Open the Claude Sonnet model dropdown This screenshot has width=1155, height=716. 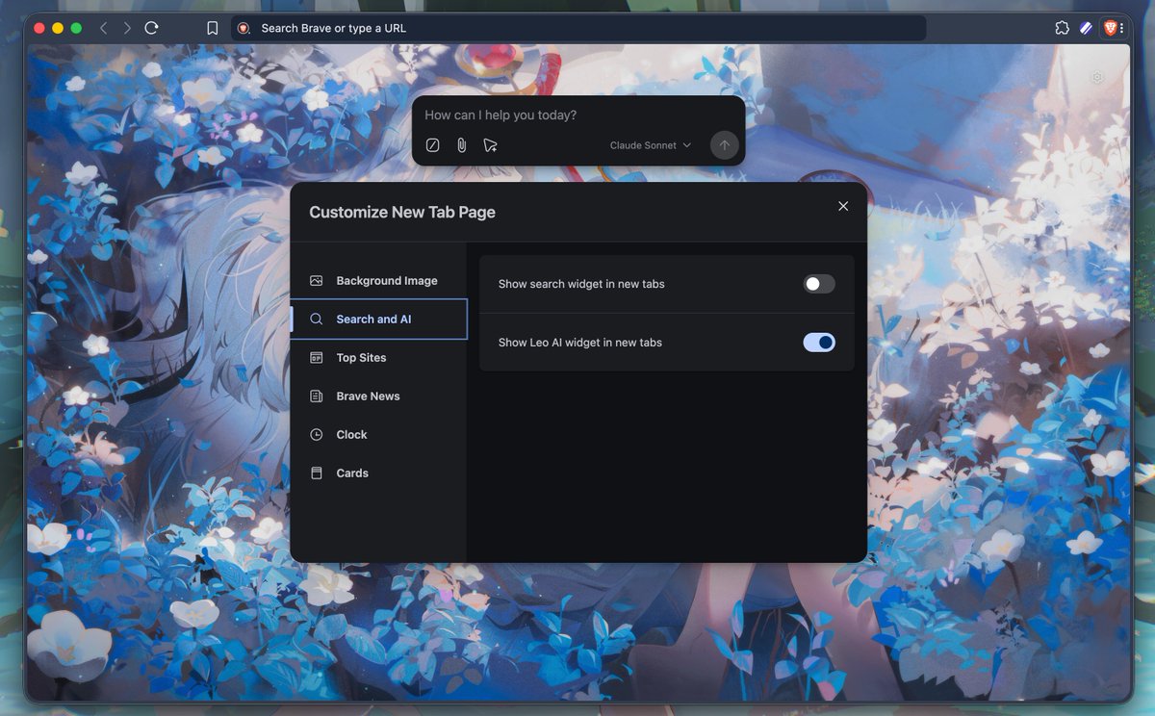coord(651,145)
